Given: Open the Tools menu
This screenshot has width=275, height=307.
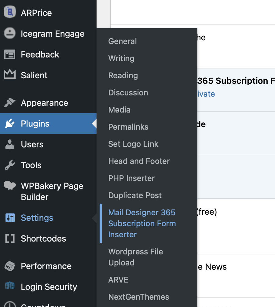Looking at the screenshot, I should (31, 165).
